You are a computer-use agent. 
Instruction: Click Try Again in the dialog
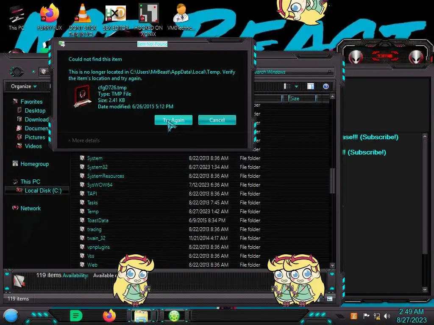click(173, 120)
